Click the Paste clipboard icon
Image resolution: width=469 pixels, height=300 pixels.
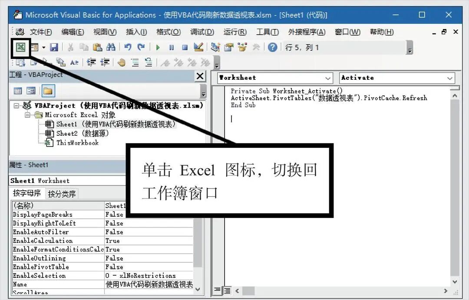[97, 47]
